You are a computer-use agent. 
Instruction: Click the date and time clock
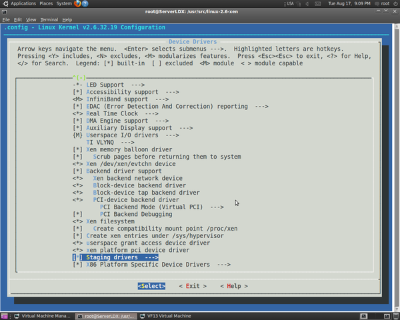(349, 3)
